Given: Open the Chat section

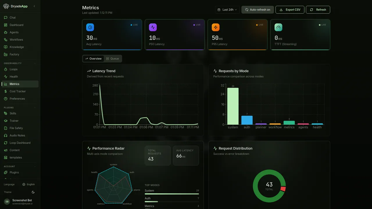Looking at the screenshot, I should (x=12, y=17).
